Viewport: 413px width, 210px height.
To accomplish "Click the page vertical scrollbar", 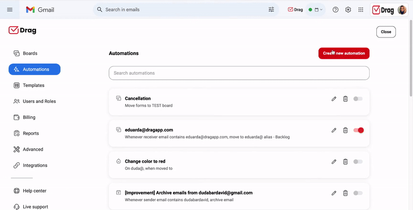I will 411,58.
